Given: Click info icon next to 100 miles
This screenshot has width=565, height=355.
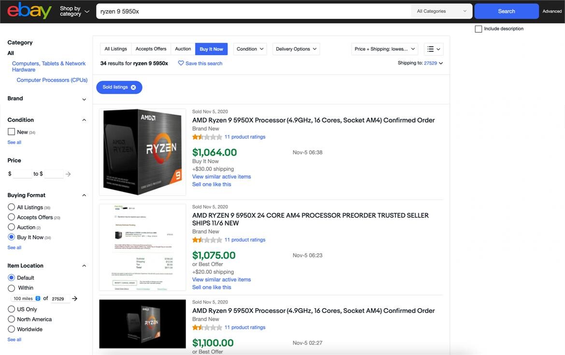Looking at the screenshot, I should [x=37, y=298].
